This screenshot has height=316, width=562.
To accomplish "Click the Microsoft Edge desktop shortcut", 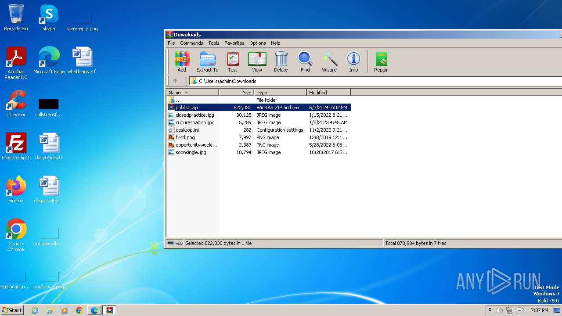I will pos(49,61).
